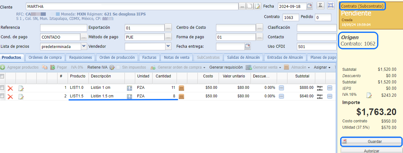
Task: Open the Planes de pago tab
Action: click(x=322, y=58)
